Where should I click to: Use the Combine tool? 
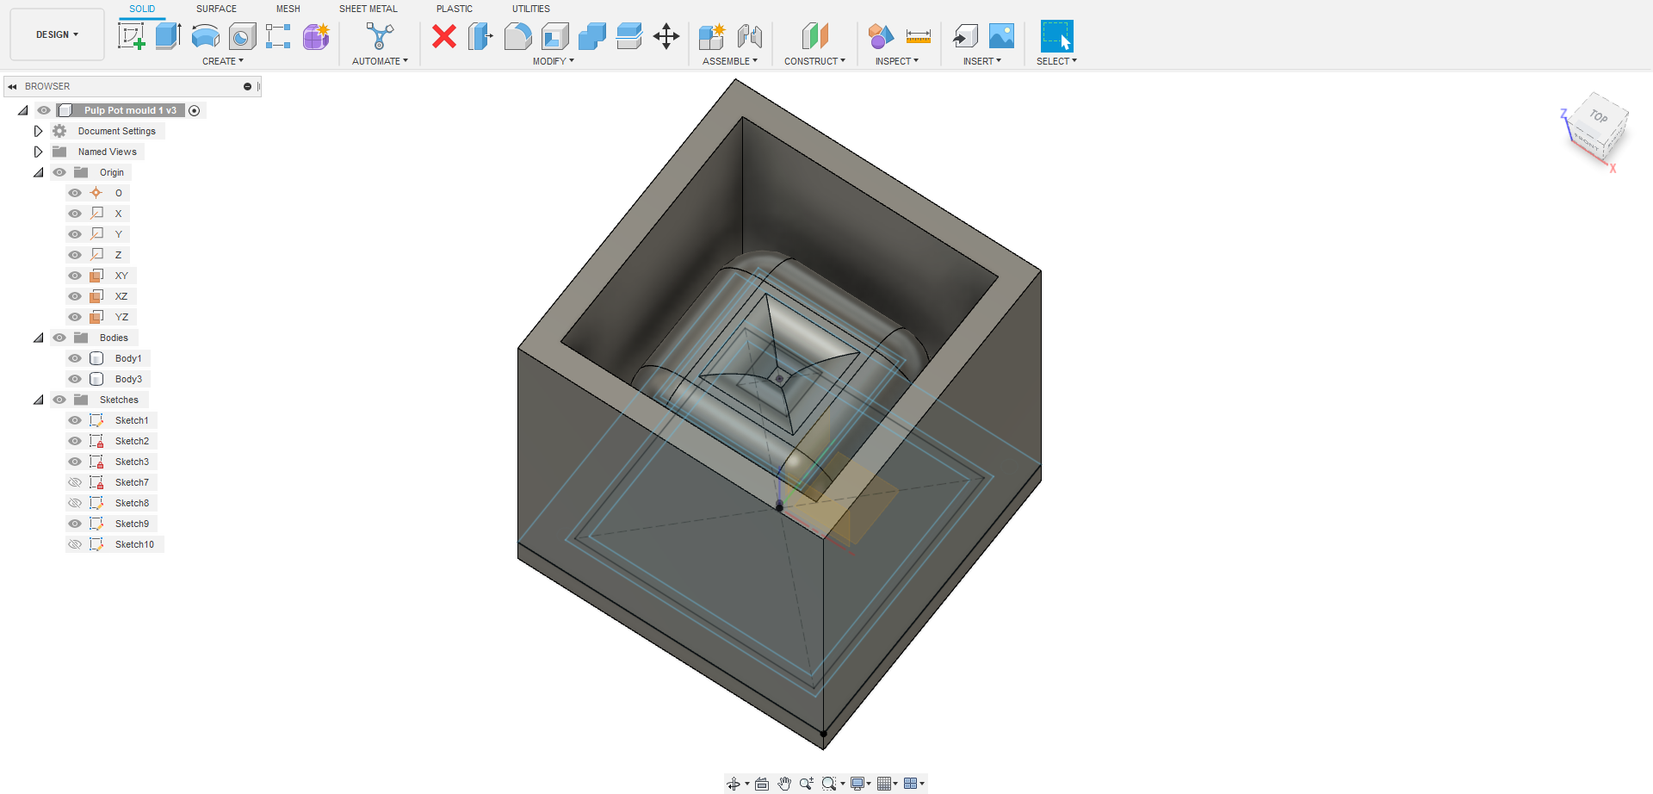[592, 36]
